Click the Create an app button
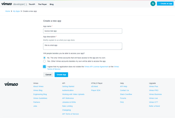This screenshot has width=175, height=118. point(165,4)
